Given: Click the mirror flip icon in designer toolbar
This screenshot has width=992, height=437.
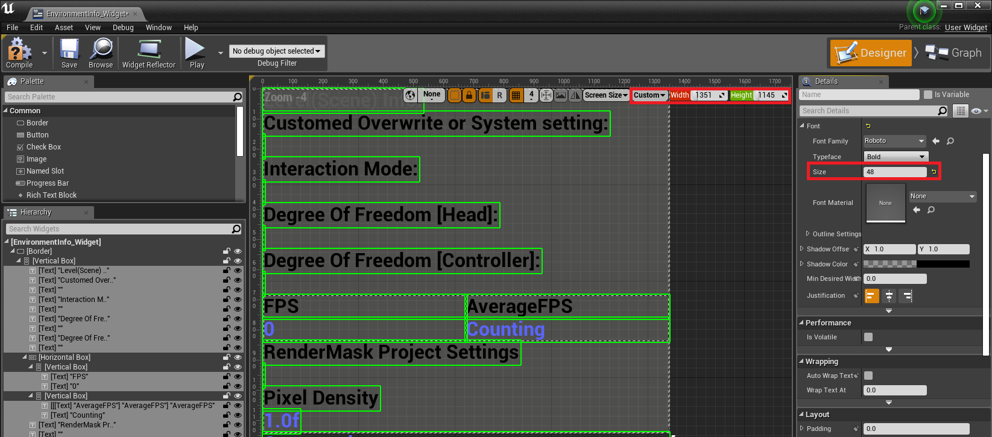Looking at the screenshot, I should tap(575, 95).
